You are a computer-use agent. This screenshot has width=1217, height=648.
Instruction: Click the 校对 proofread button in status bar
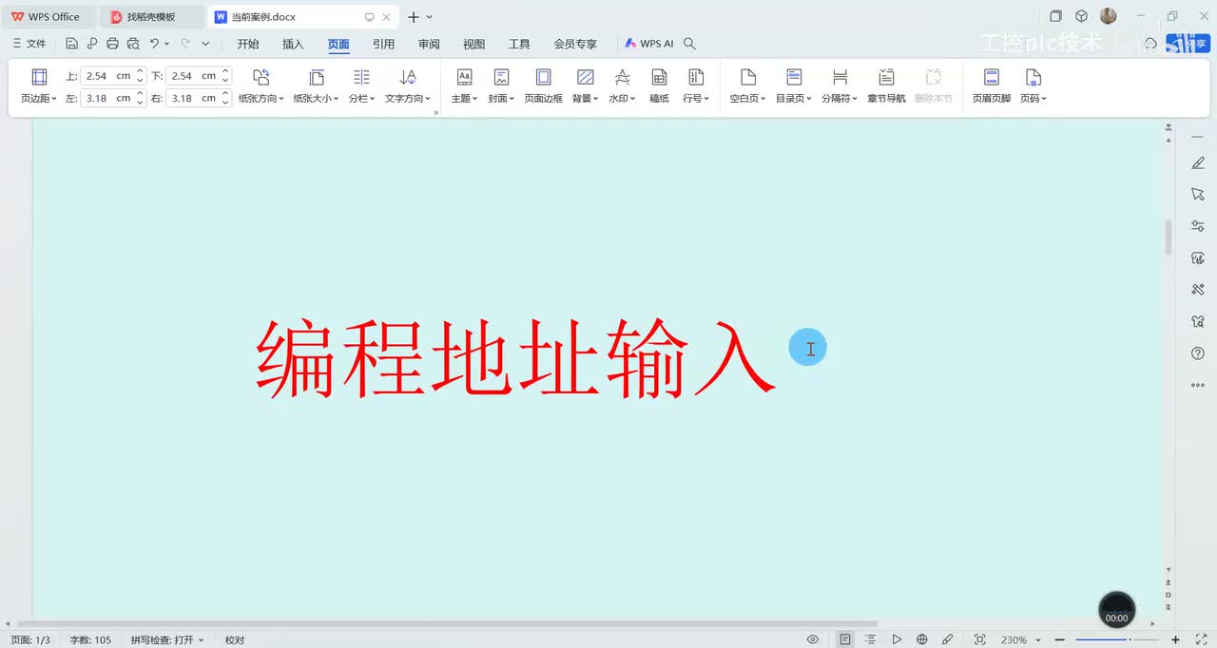coord(235,639)
